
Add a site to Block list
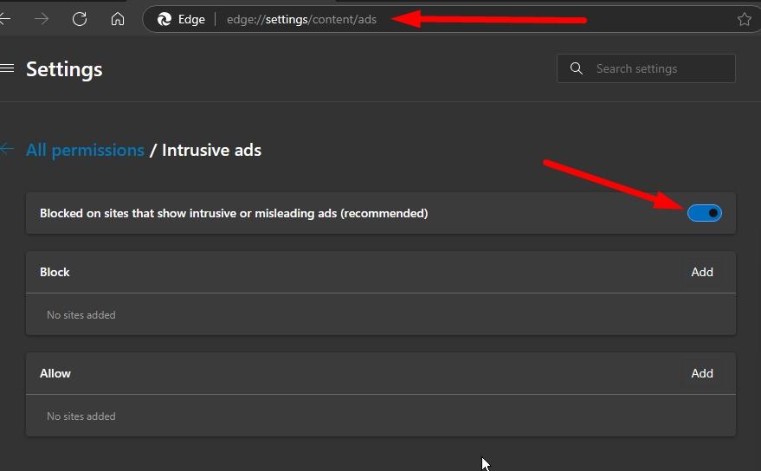(x=702, y=272)
